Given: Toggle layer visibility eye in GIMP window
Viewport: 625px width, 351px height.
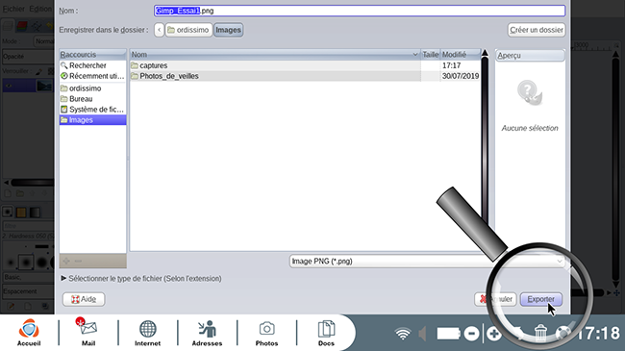Looking at the screenshot, I should click(x=9, y=86).
